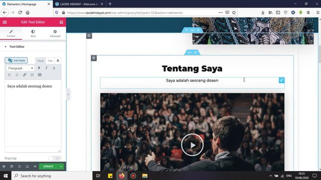321x180 pixels.
Task: Go back in browser history
Action: (x=5, y=12)
